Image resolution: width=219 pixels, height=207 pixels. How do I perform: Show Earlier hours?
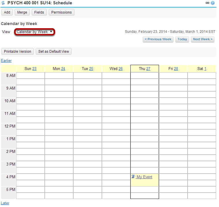coord(6,61)
